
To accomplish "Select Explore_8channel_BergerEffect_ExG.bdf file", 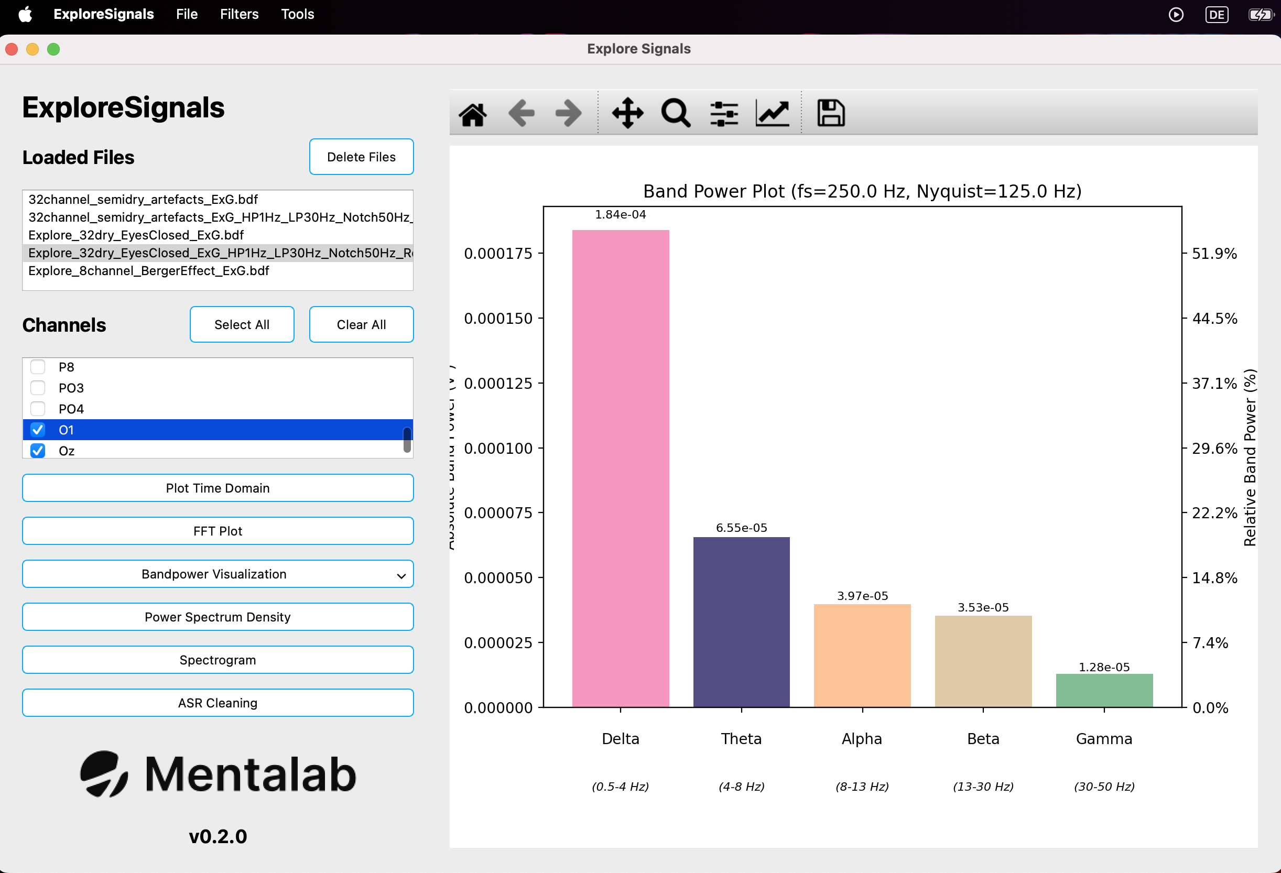I will click(149, 271).
